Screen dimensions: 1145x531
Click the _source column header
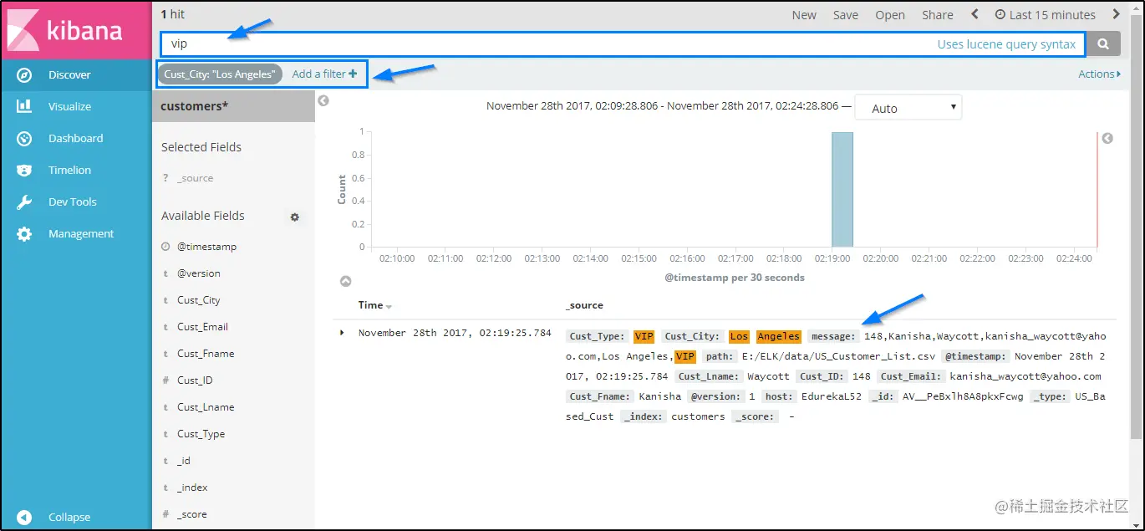click(584, 305)
